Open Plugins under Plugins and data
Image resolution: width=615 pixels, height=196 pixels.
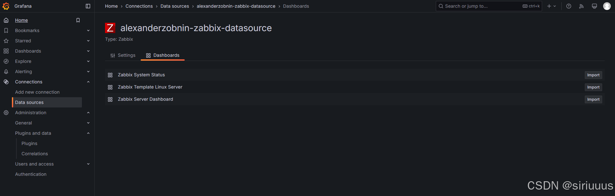[29, 143]
